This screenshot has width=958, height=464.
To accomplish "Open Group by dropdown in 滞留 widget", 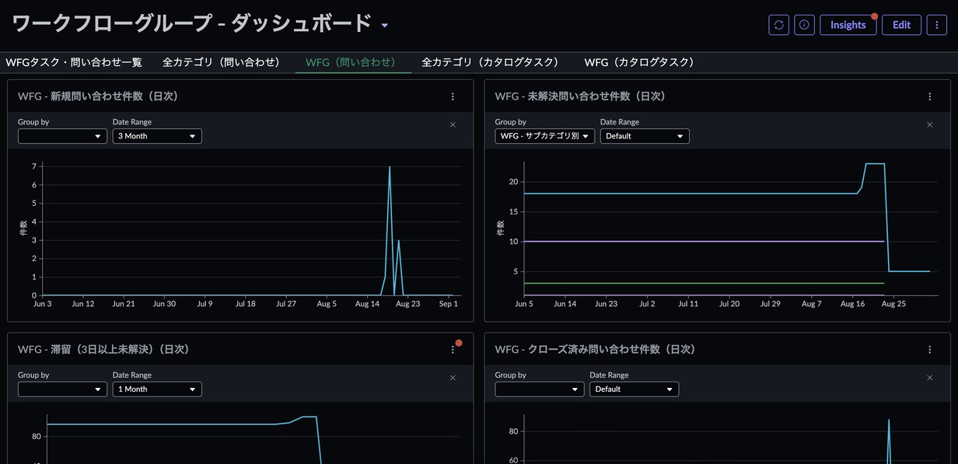I will pos(62,389).
